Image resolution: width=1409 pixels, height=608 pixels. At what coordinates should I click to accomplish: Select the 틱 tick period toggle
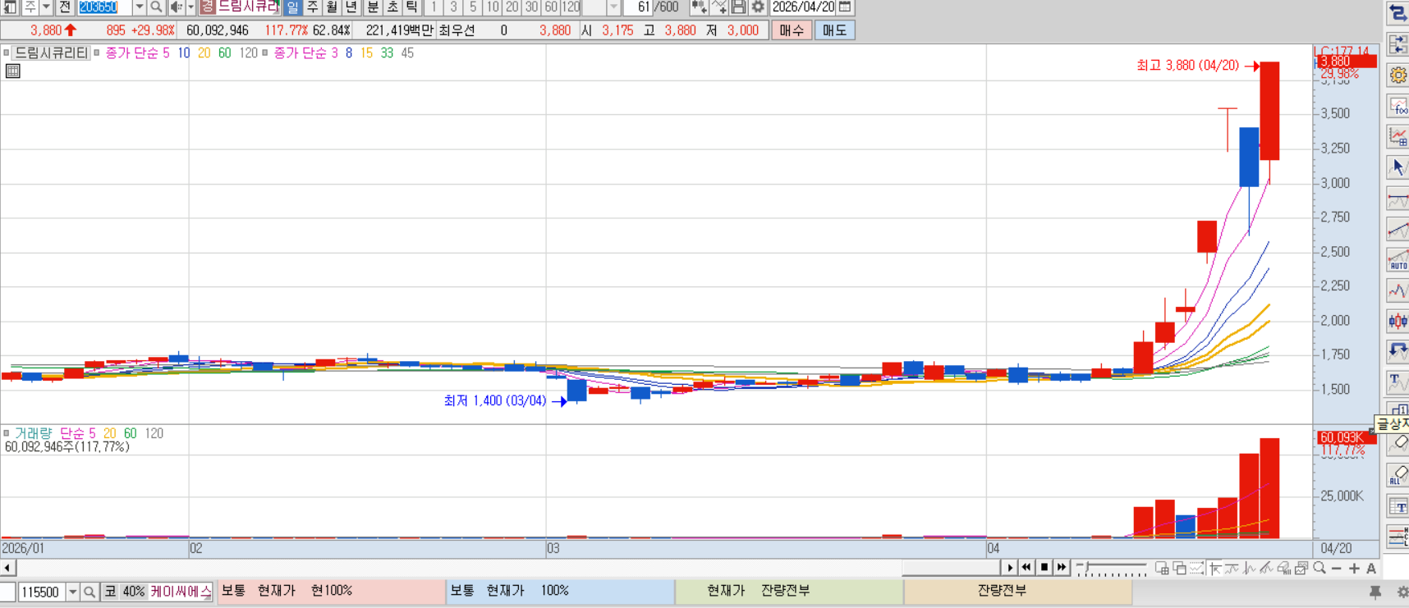pyautogui.click(x=412, y=7)
